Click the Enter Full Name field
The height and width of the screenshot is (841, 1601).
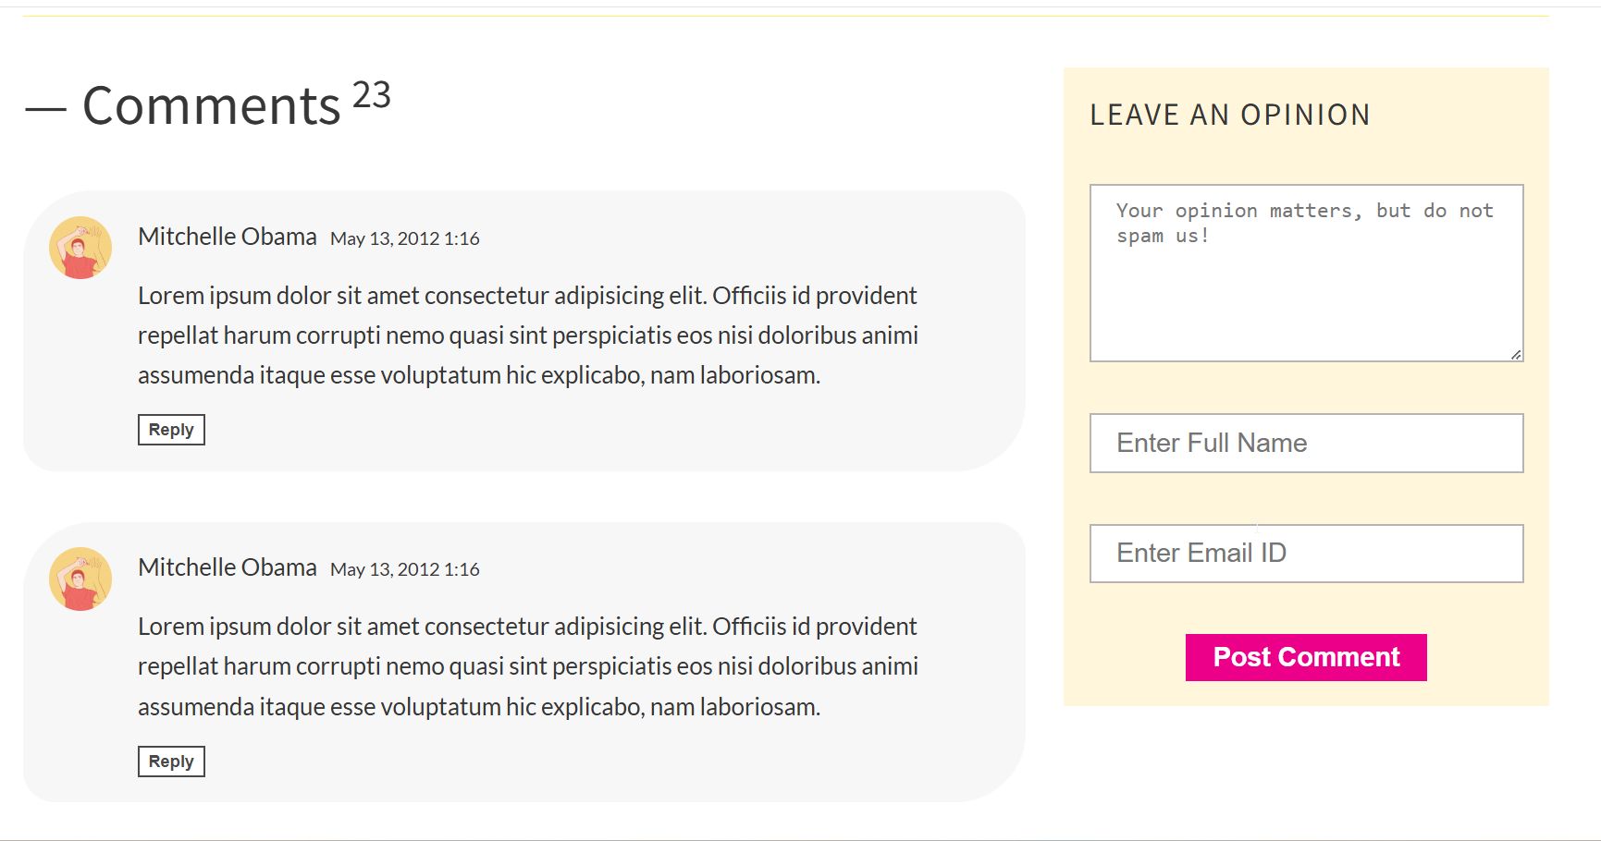click(x=1306, y=444)
